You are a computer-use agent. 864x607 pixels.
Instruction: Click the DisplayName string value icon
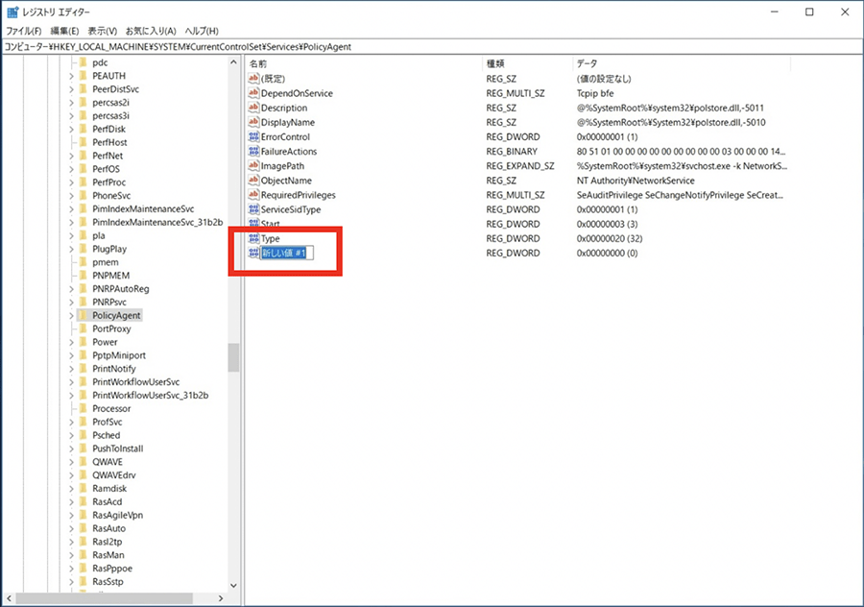pyautogui.click(x=253, y=122)
